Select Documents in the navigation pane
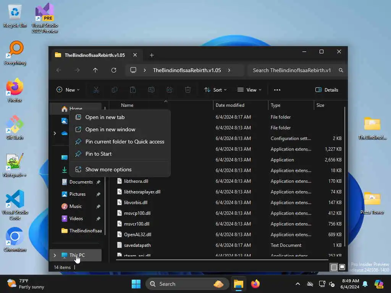This screenshot has height=293, width=391. pos(81,182)
